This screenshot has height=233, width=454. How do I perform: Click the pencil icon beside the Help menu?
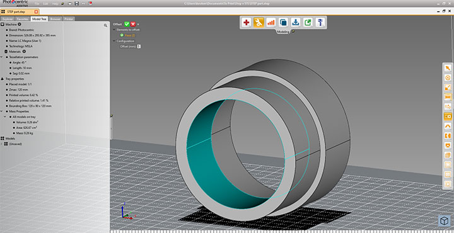pos(62,4)
